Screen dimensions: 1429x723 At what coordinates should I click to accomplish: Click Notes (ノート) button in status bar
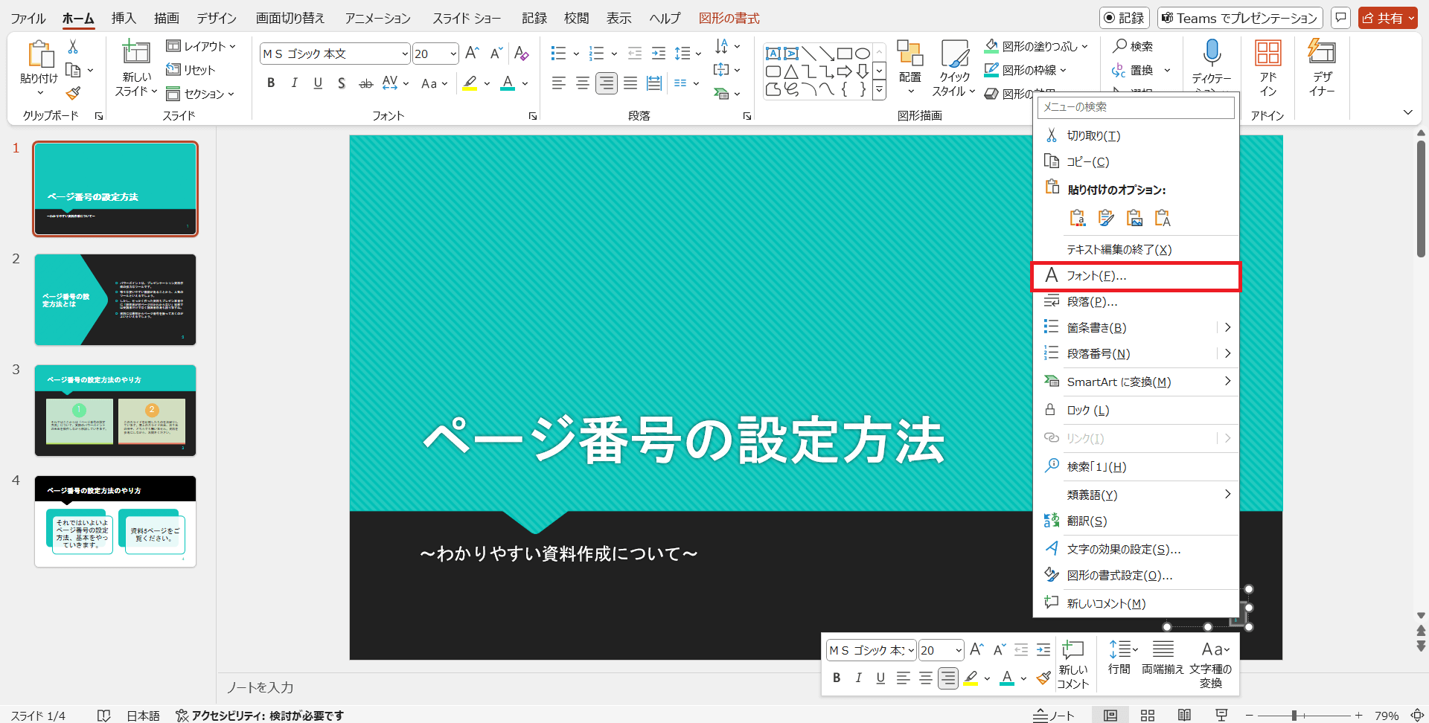(1054, 716)
